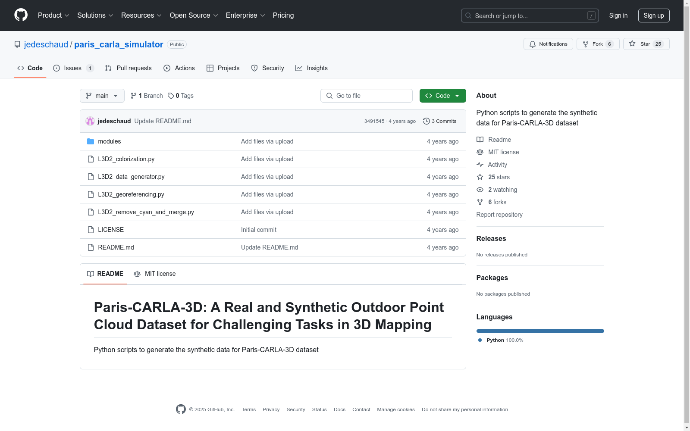Click file icon beside L3D2_data_generator.py
This screenshot has height=431, width=690.
point(91,177)
